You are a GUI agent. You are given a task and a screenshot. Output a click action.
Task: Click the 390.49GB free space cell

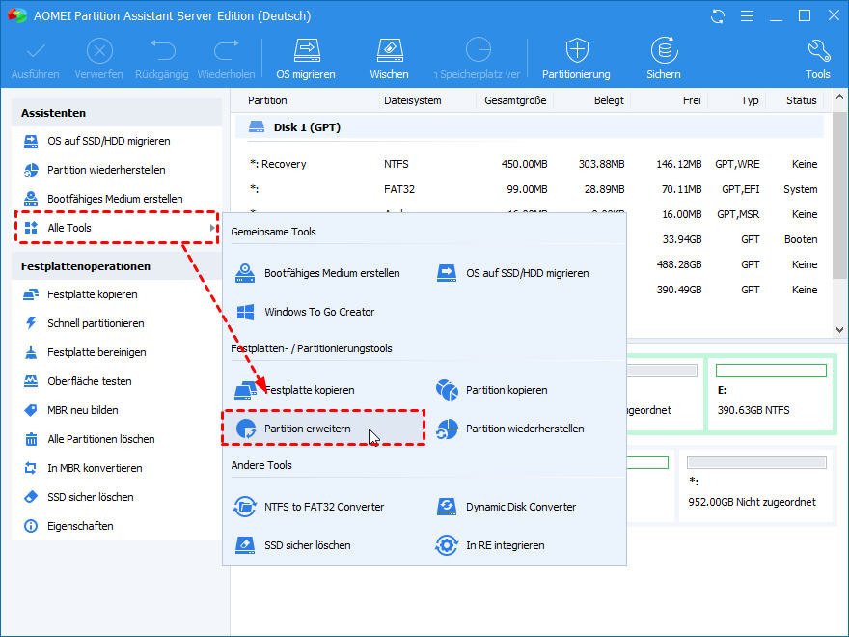pyautogui.click(x=679, y=290)
